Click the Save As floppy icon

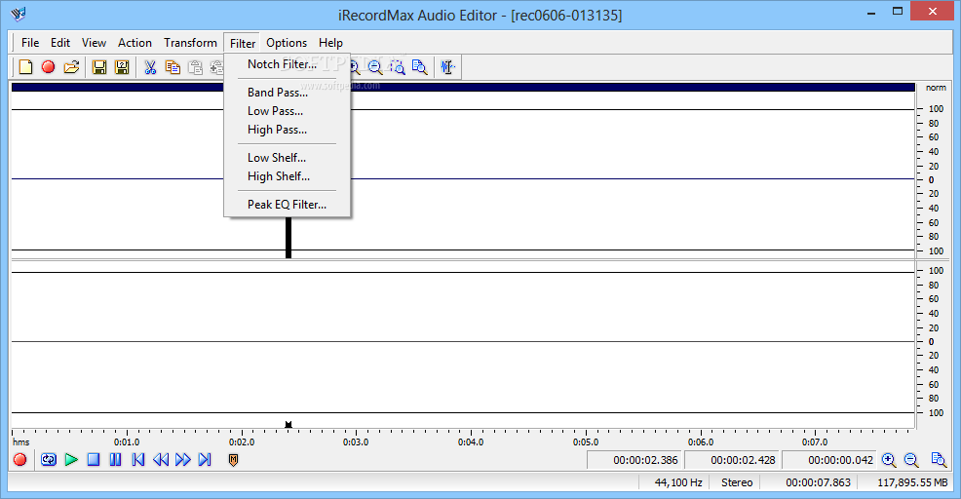point(122,67)
